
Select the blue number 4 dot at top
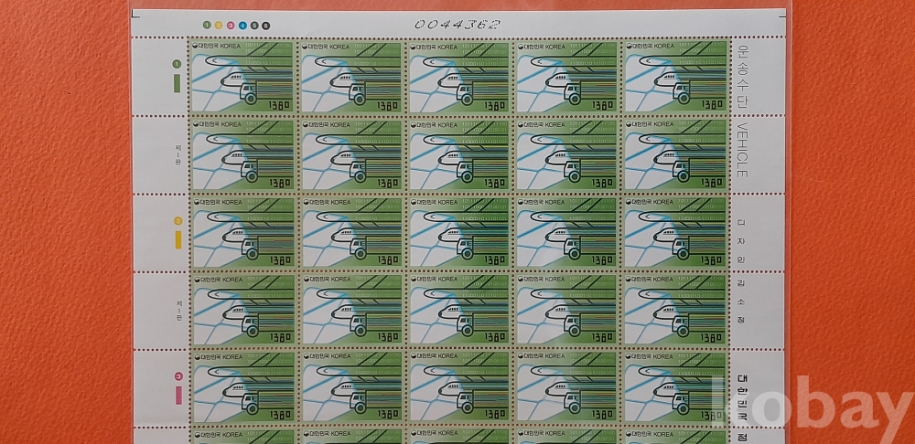pyautogui.click(x=242, y=25)
